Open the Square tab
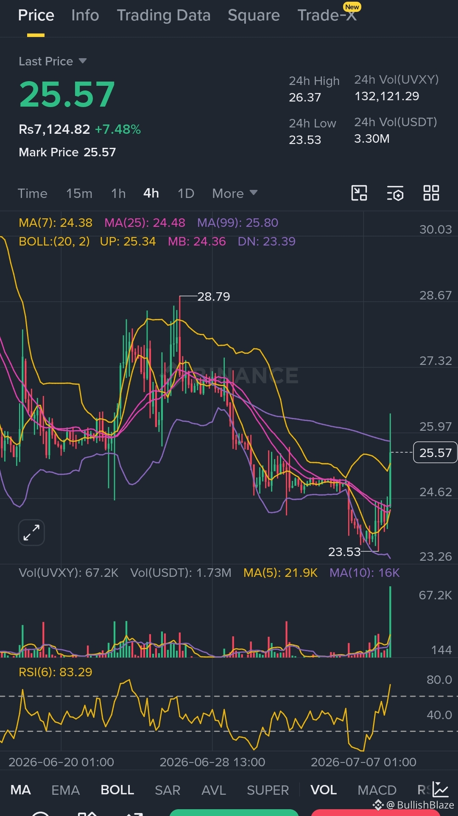458x816 pixels. coord(254,15)
